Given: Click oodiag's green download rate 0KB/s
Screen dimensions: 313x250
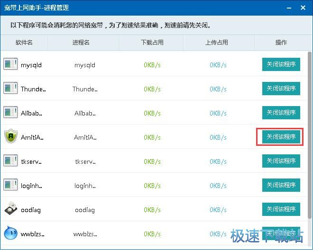Looking at the screenshot, I should pos(152,210).
